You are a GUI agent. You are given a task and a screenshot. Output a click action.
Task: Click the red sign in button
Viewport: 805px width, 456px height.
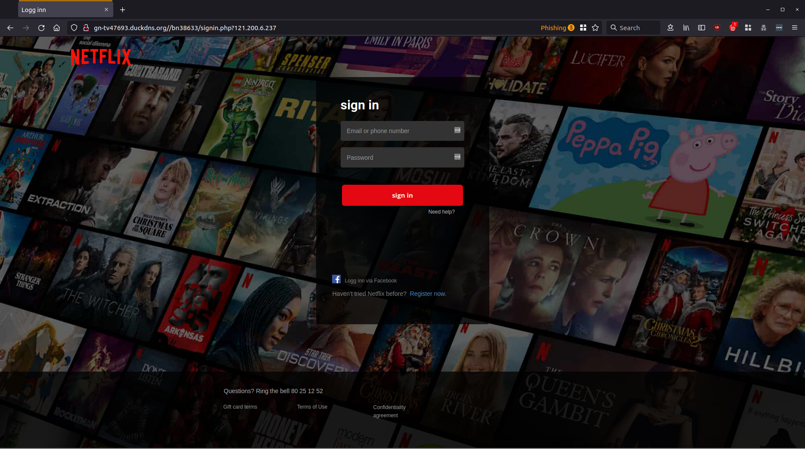click(x=402, y=195)
